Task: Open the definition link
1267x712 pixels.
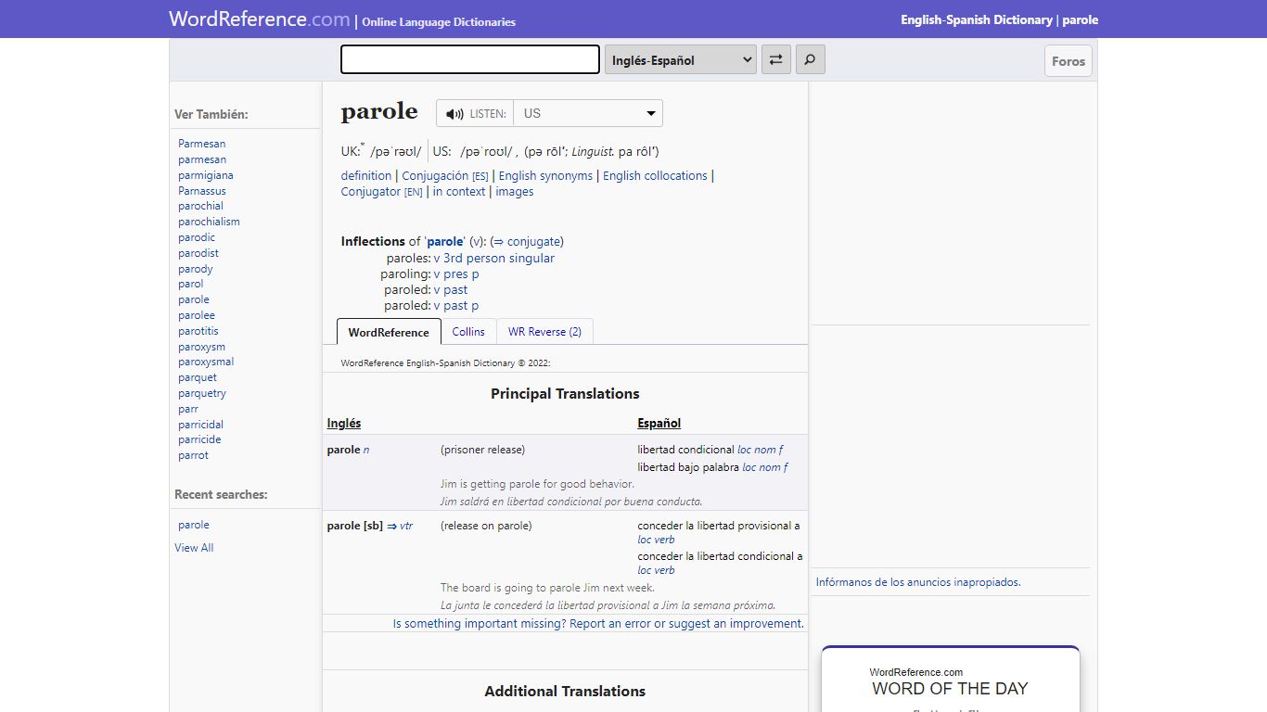Action: tap(366, 175)
